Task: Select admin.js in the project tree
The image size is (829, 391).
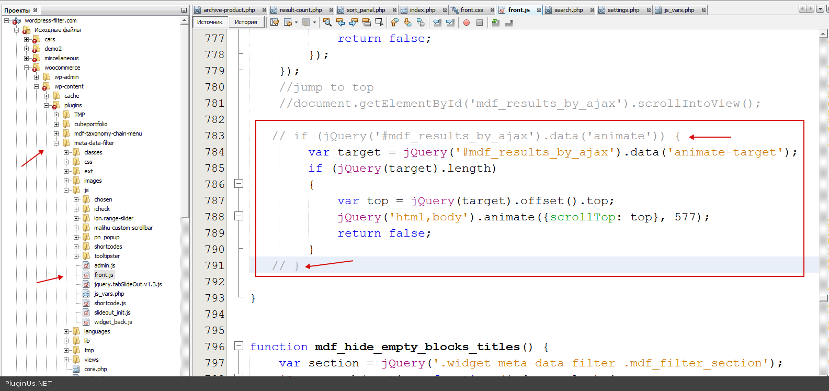Action: click(105, 265)
